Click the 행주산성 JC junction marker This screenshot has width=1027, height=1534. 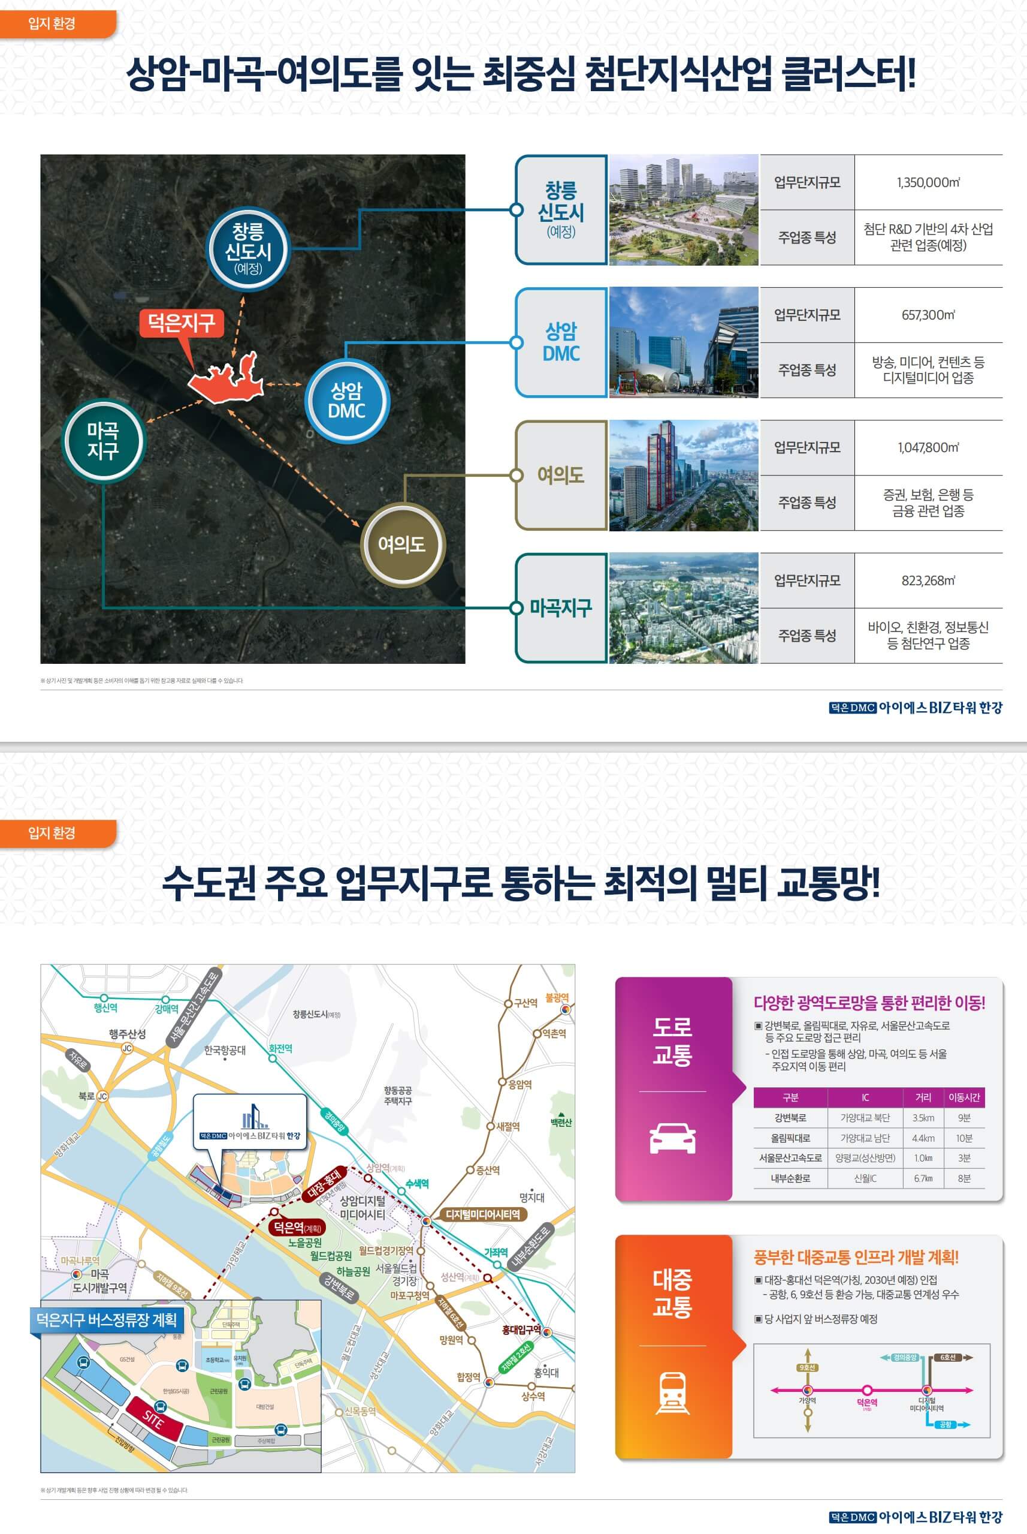127,1048
